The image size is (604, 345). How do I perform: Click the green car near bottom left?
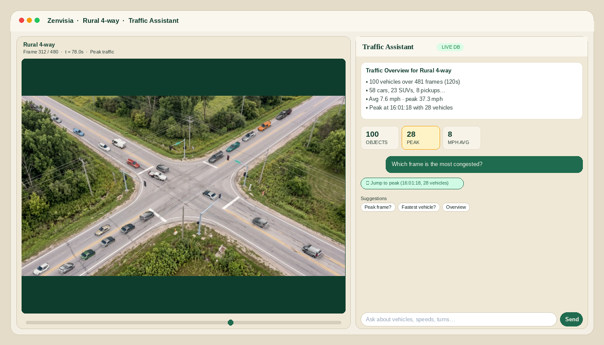tap(88, 254)
